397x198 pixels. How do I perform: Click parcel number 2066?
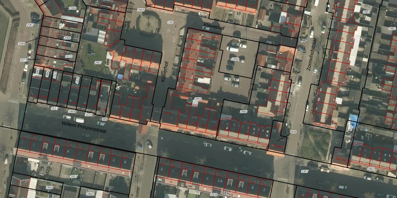pos(72,8)
